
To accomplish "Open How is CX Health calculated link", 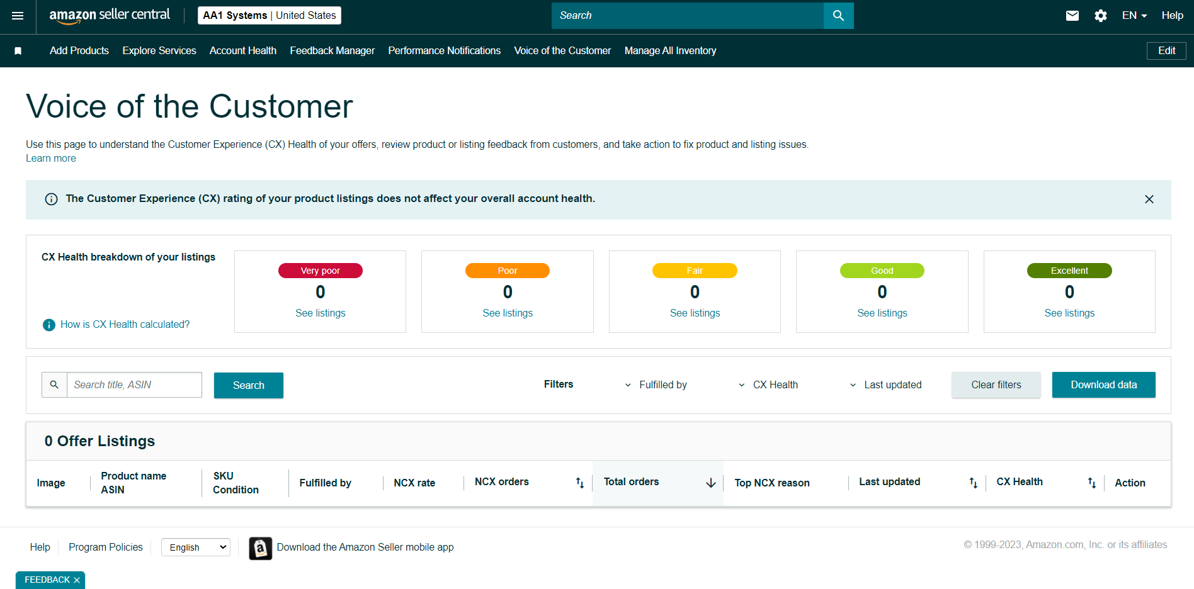I will click(x=125, y=325).
